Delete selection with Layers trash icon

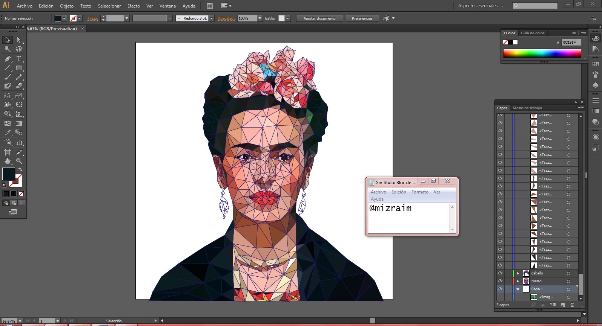click(x=572, y=305)
